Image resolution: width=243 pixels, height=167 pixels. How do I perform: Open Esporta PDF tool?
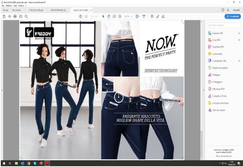[x=217, y=33]
